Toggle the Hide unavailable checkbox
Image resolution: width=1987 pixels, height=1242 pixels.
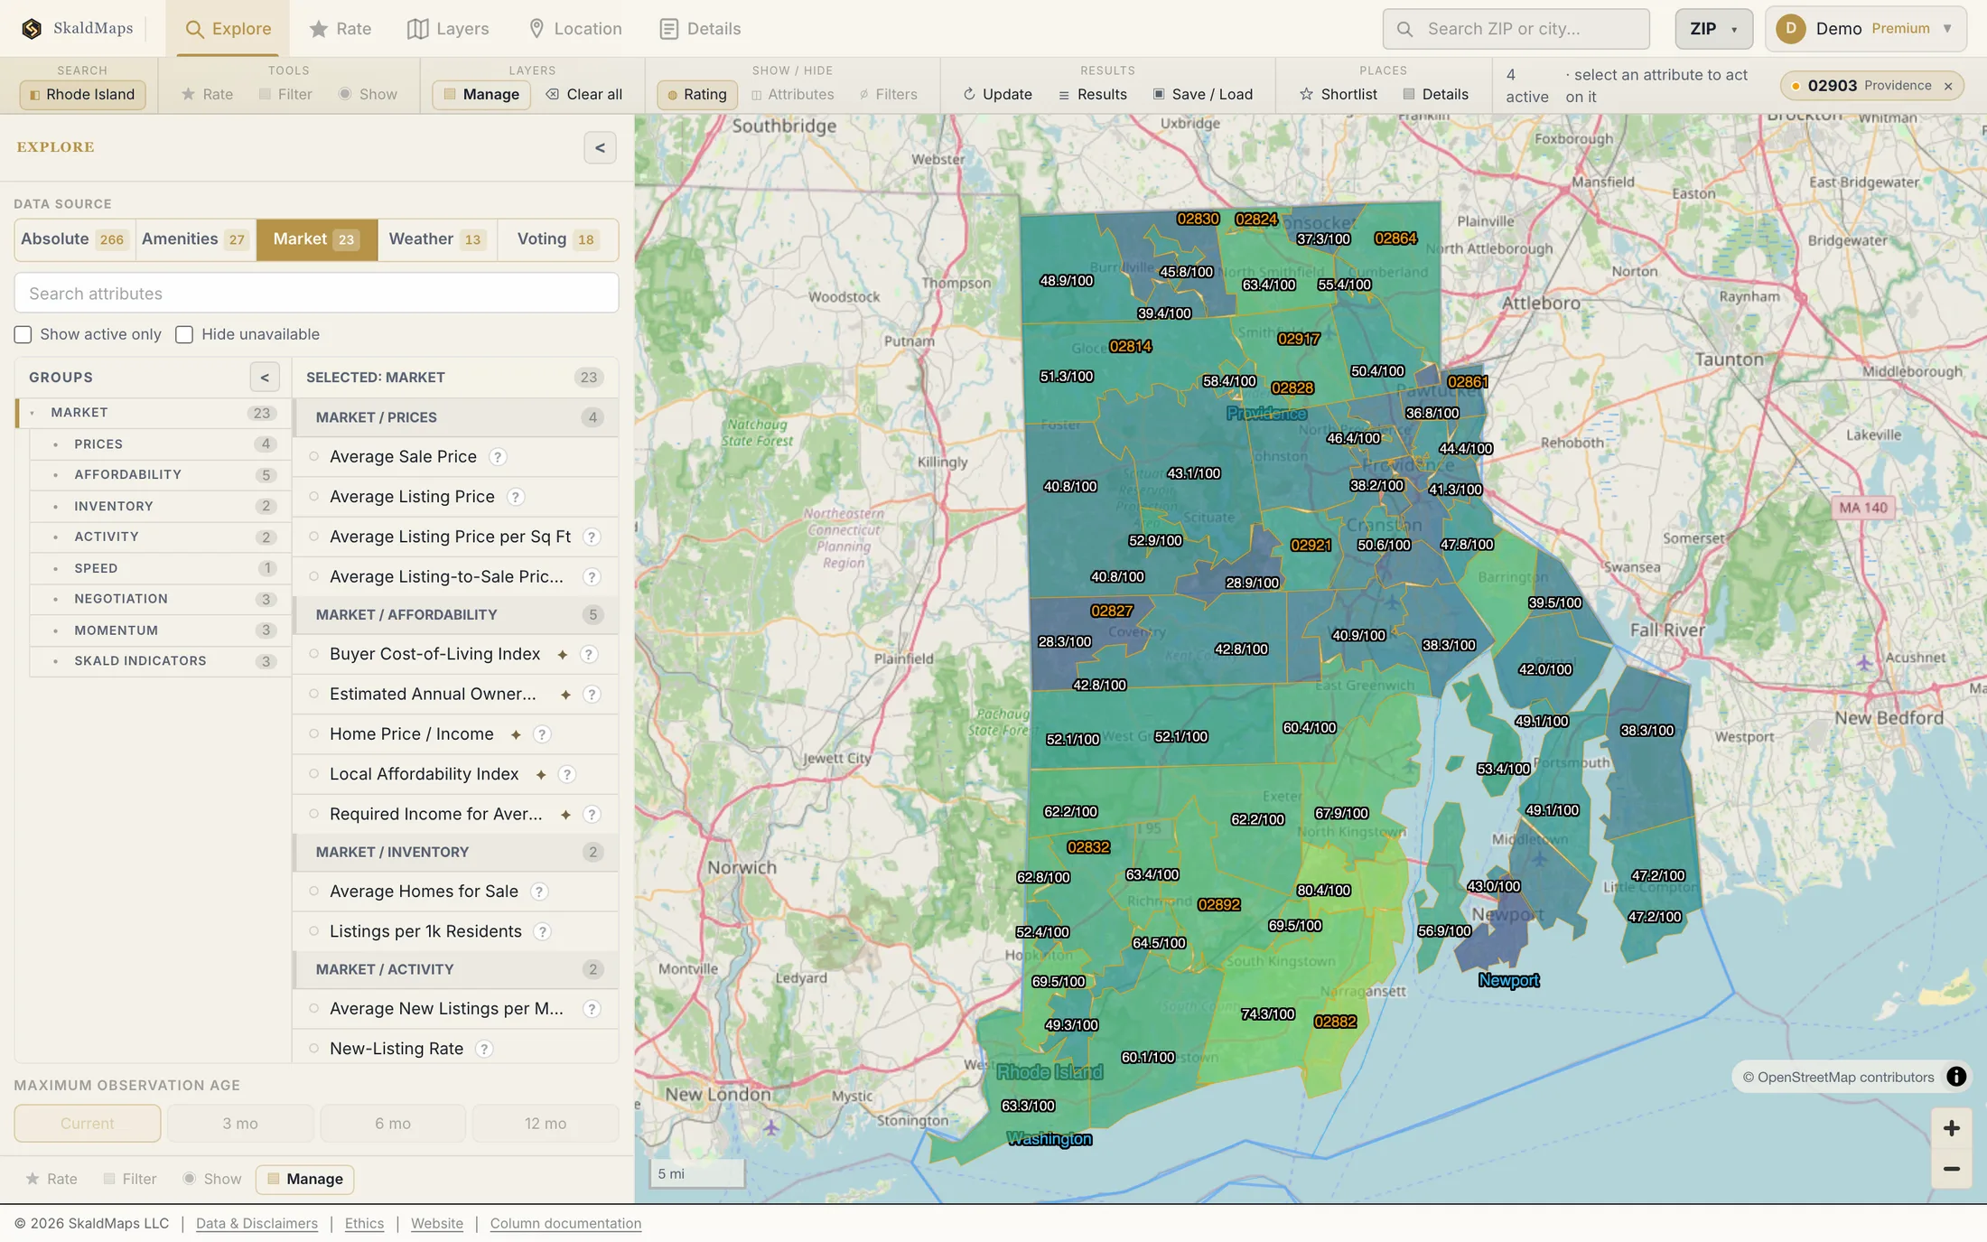click(184, 335)
